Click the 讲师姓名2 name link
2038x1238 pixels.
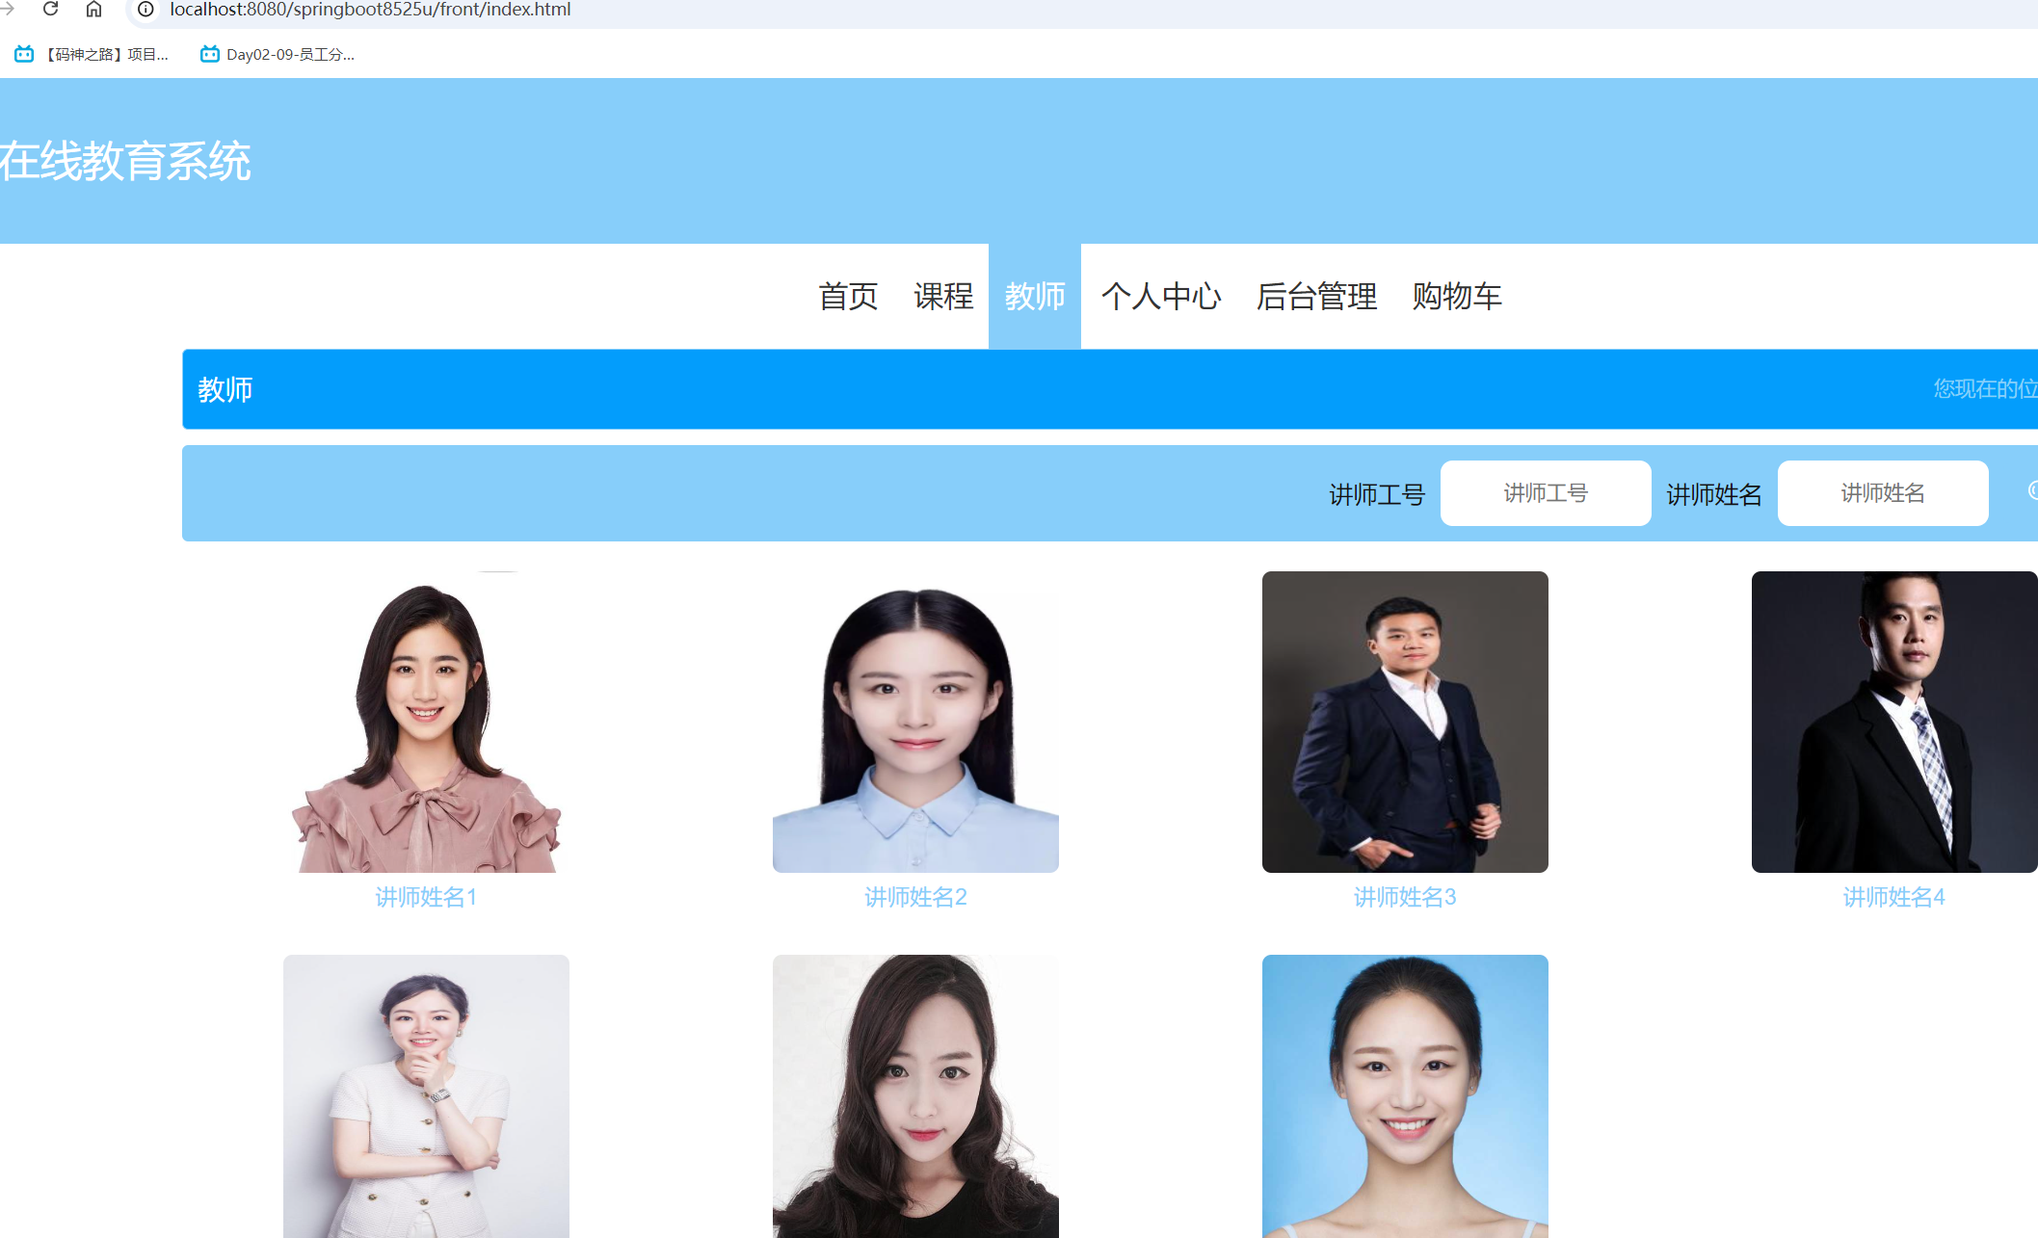click(915, 898)
